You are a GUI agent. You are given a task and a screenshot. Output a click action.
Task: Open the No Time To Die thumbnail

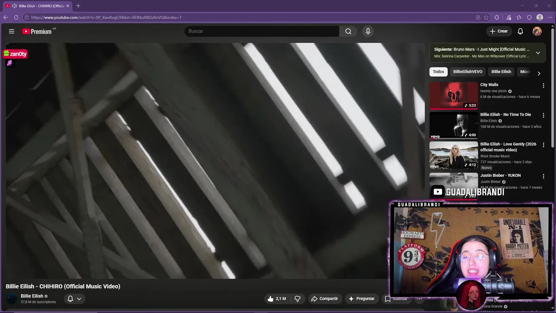pyautogui.click(x=453, y=125)
